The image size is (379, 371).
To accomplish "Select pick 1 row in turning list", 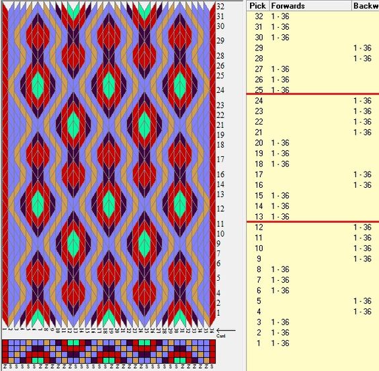I will (312, 343).
